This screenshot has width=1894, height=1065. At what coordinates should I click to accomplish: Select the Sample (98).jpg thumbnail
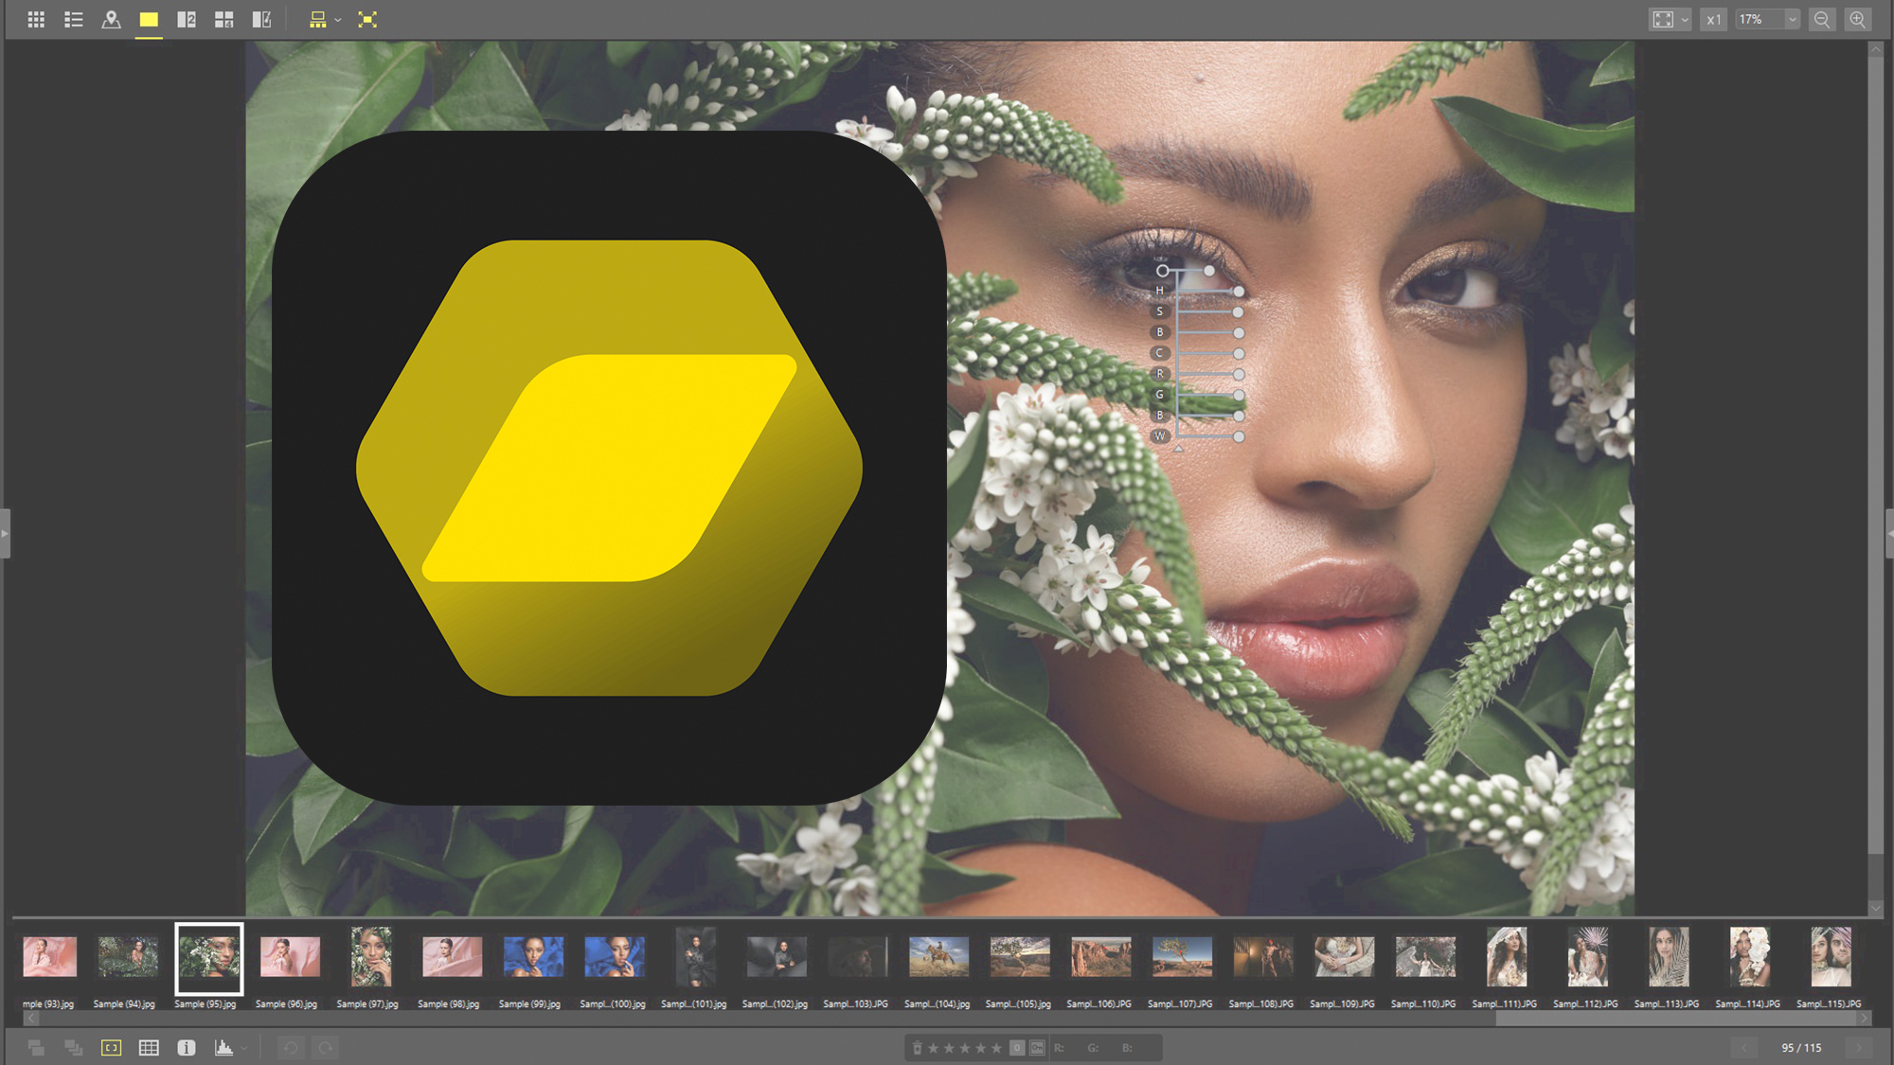coord(452,956)
